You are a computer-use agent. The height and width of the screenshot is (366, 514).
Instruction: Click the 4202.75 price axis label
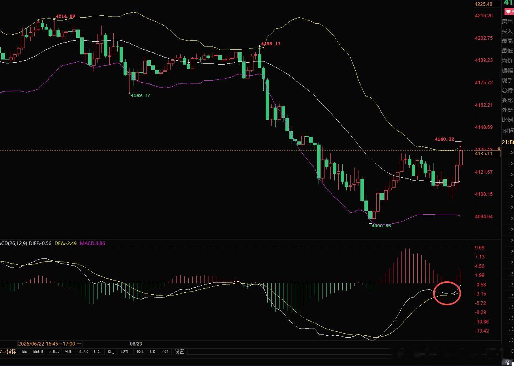484,38
